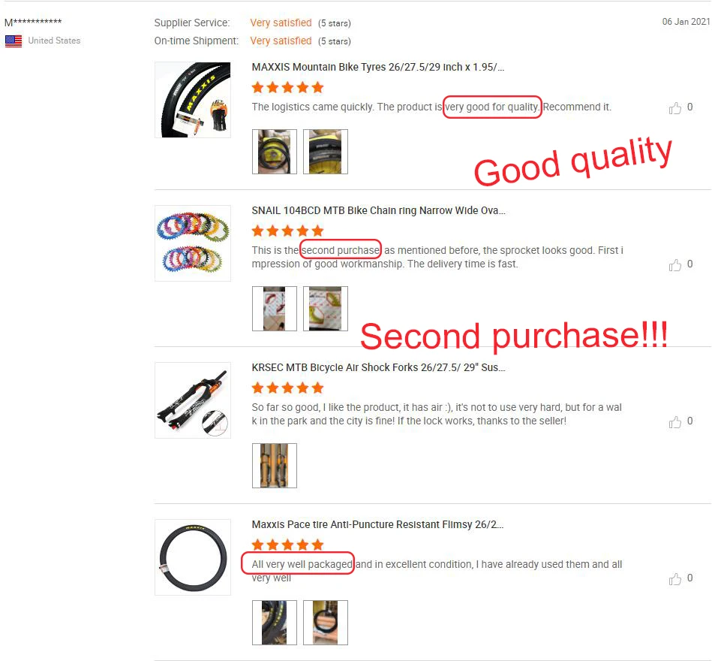The image size is (712, 661).
Task: Click the United States flag icon
Action: tap(14, 41)
